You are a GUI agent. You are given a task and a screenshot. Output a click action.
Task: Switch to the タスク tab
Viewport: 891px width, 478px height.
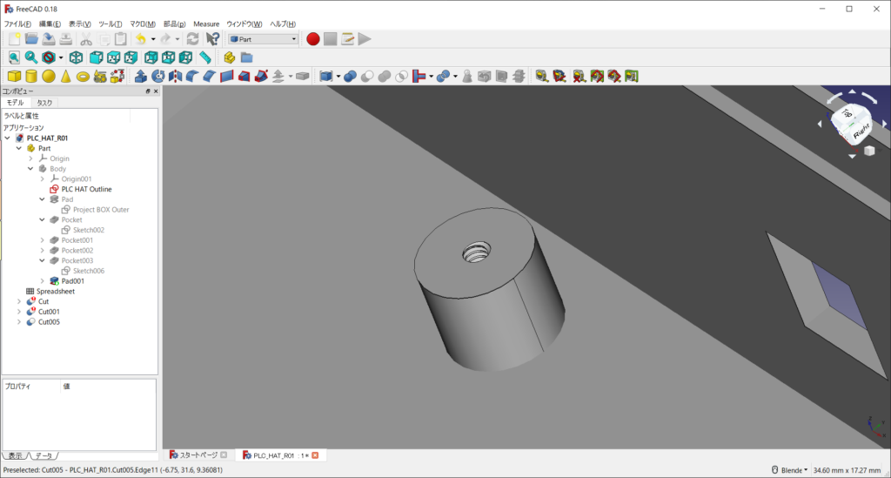[x=44, y=103]
